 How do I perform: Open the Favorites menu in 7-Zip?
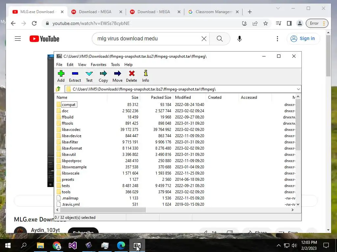click(x=98, y=65)
